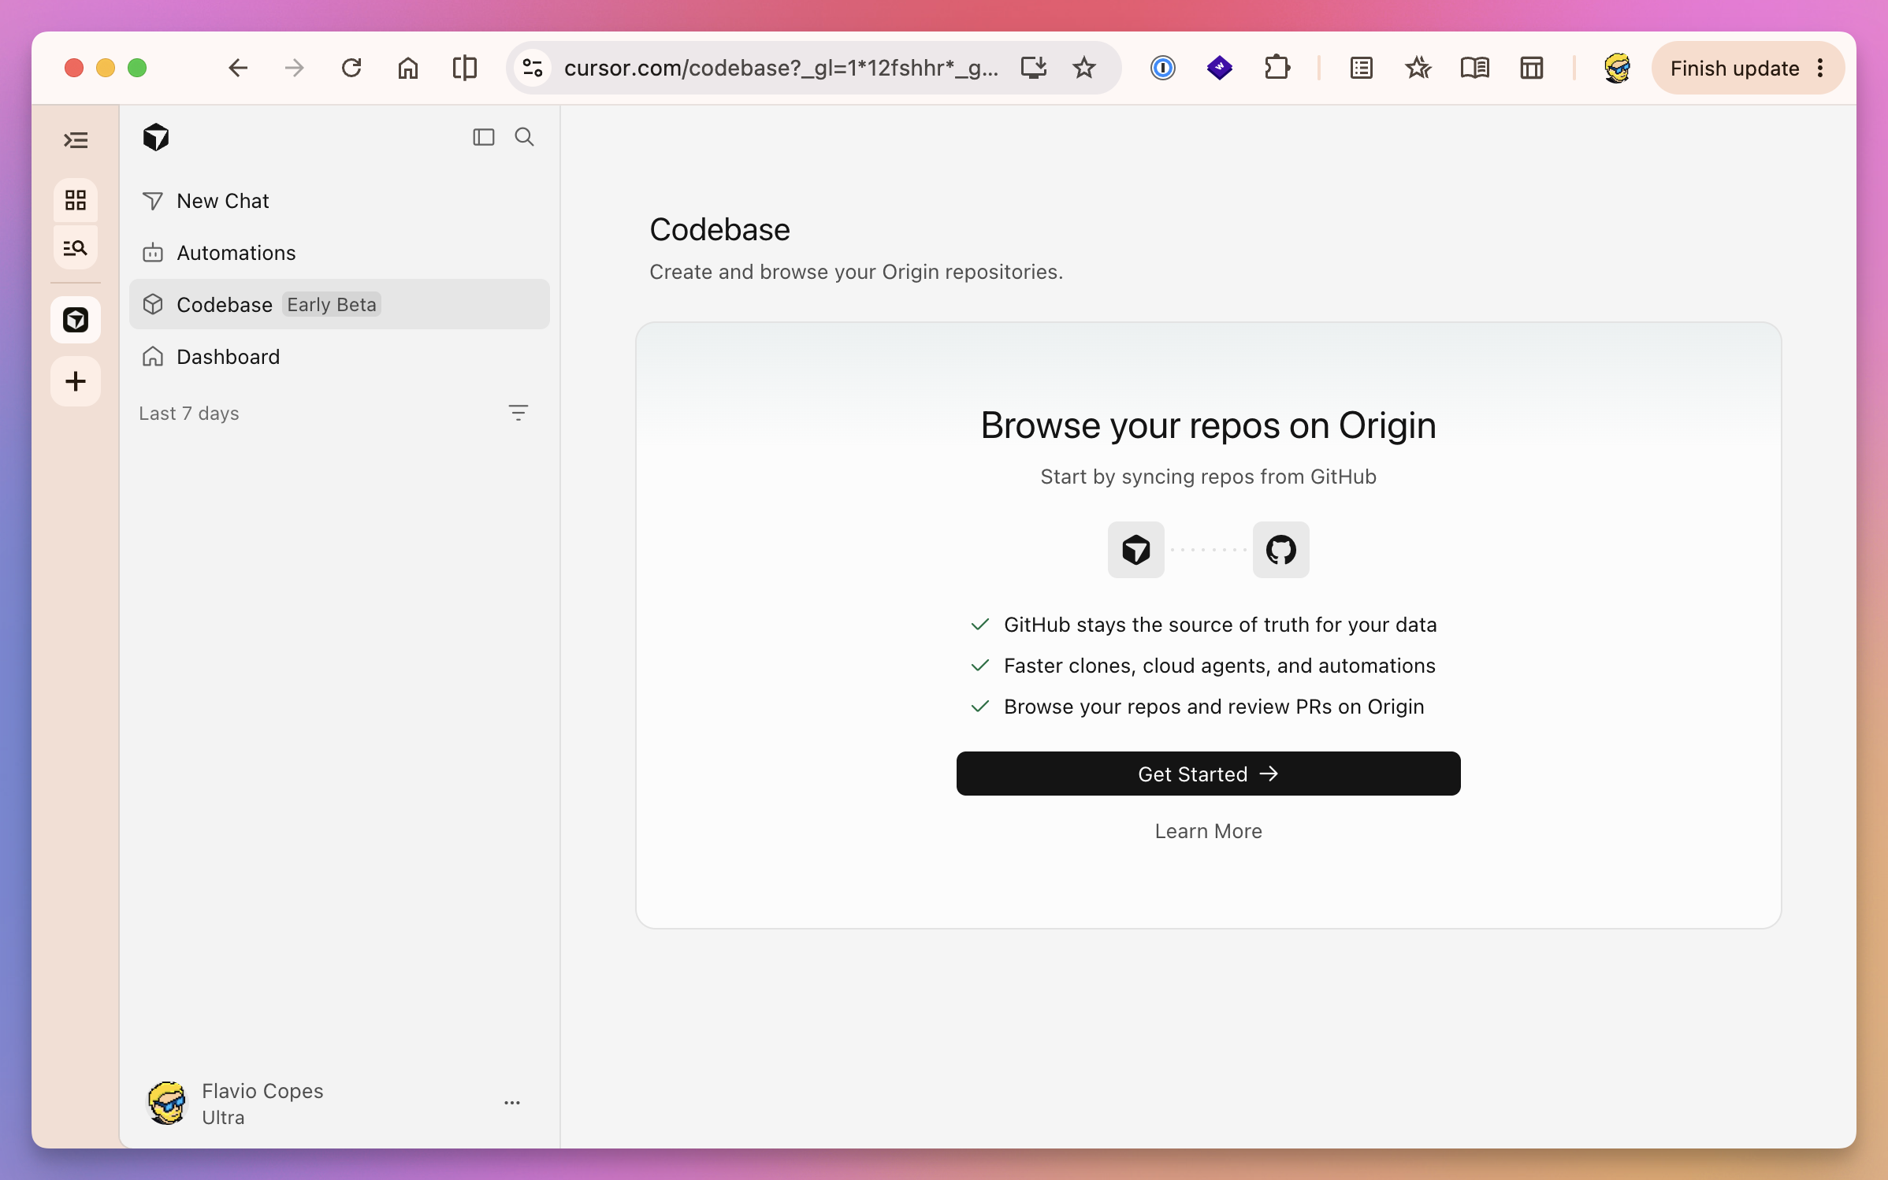Click the Origin logo tile
1888x1180 pixels.
1135,550
